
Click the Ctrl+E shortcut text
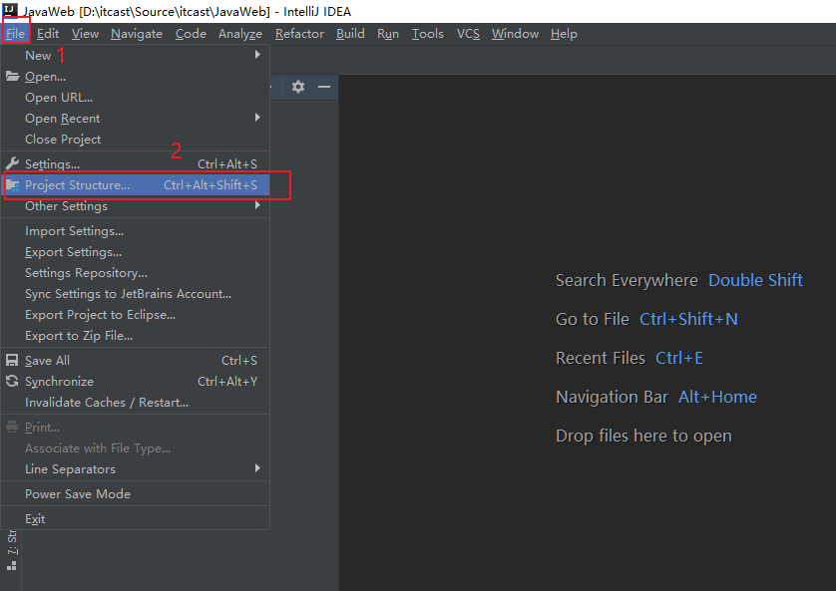pyautogui.click(x=678, y=358)
